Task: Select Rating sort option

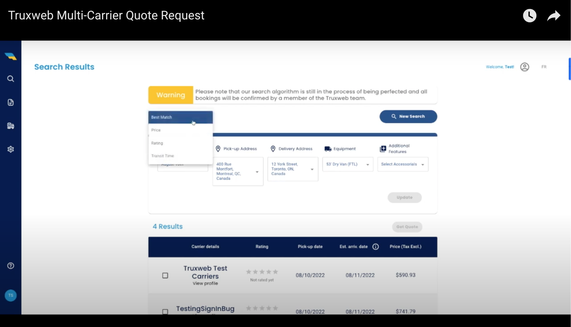Action: pyautogui.click(x=180, y=143)
